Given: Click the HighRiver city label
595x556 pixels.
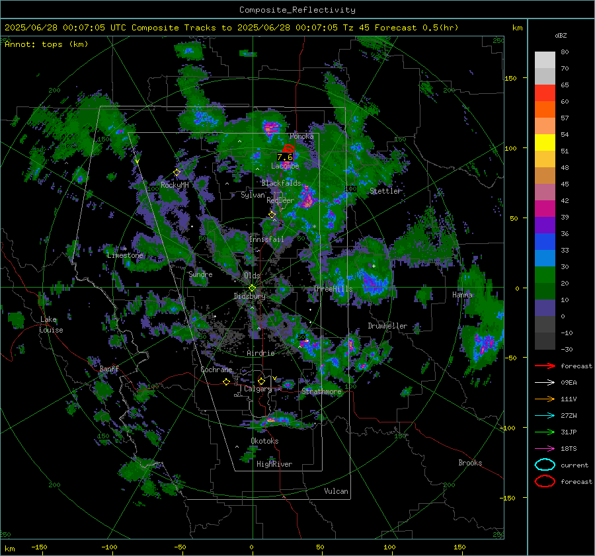Looking at the screenshot, I should [274, 464].
